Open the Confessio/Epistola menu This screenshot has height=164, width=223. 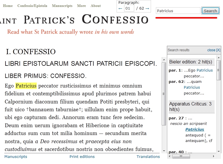click(32, 6)
